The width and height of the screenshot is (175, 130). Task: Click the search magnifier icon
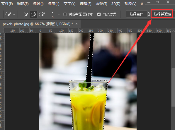(x=149, y=14)
